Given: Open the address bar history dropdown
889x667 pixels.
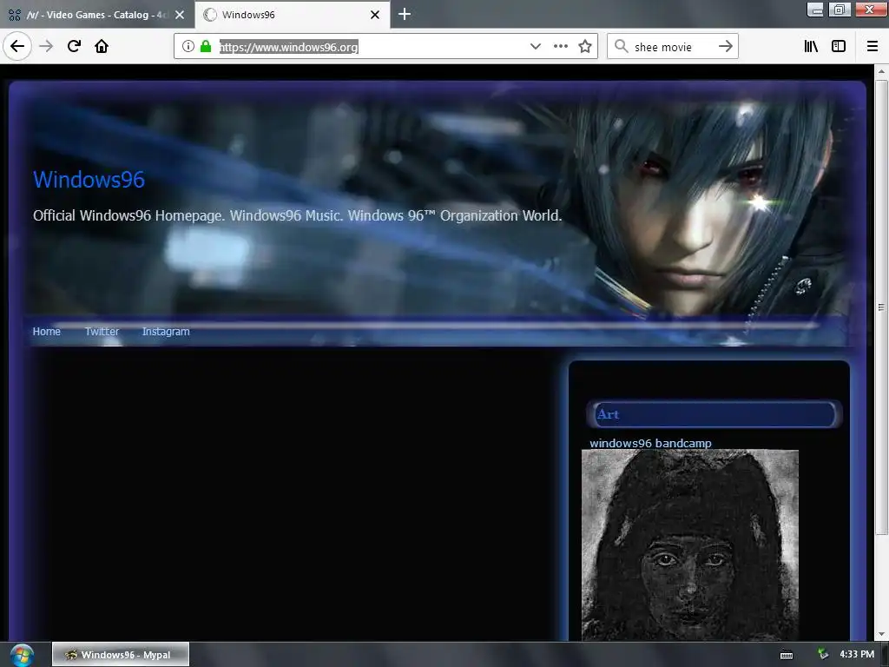Looking at the screenshot, I should click(x=535, y=47).
